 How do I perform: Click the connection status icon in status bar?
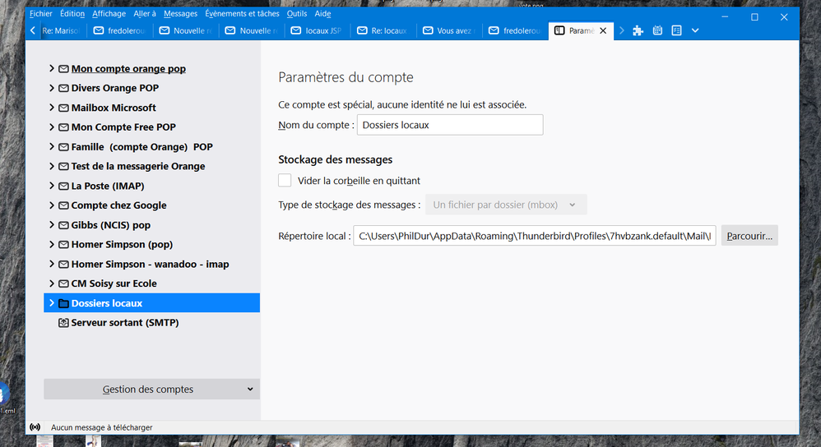(35, 427)
